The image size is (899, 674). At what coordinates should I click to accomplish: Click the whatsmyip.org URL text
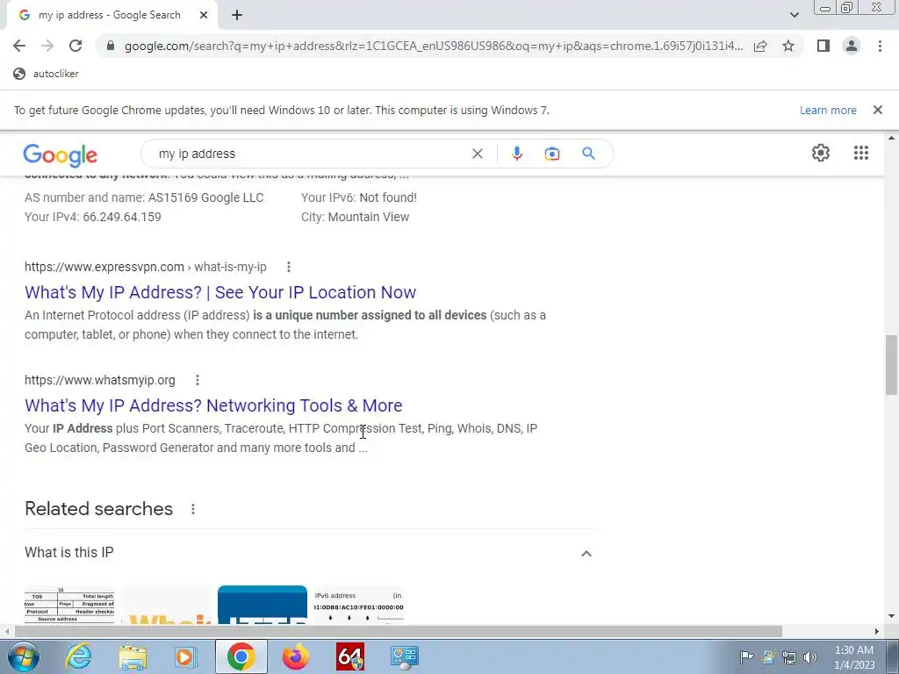[100, 381]
